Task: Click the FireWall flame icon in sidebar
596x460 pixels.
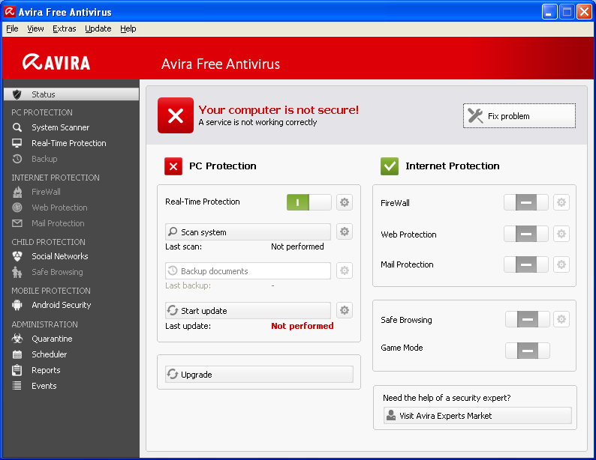Action: pos(17,193)
